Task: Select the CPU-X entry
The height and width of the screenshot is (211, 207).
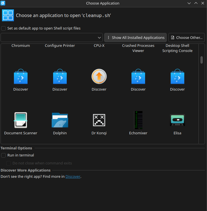Action: (99, 46)
